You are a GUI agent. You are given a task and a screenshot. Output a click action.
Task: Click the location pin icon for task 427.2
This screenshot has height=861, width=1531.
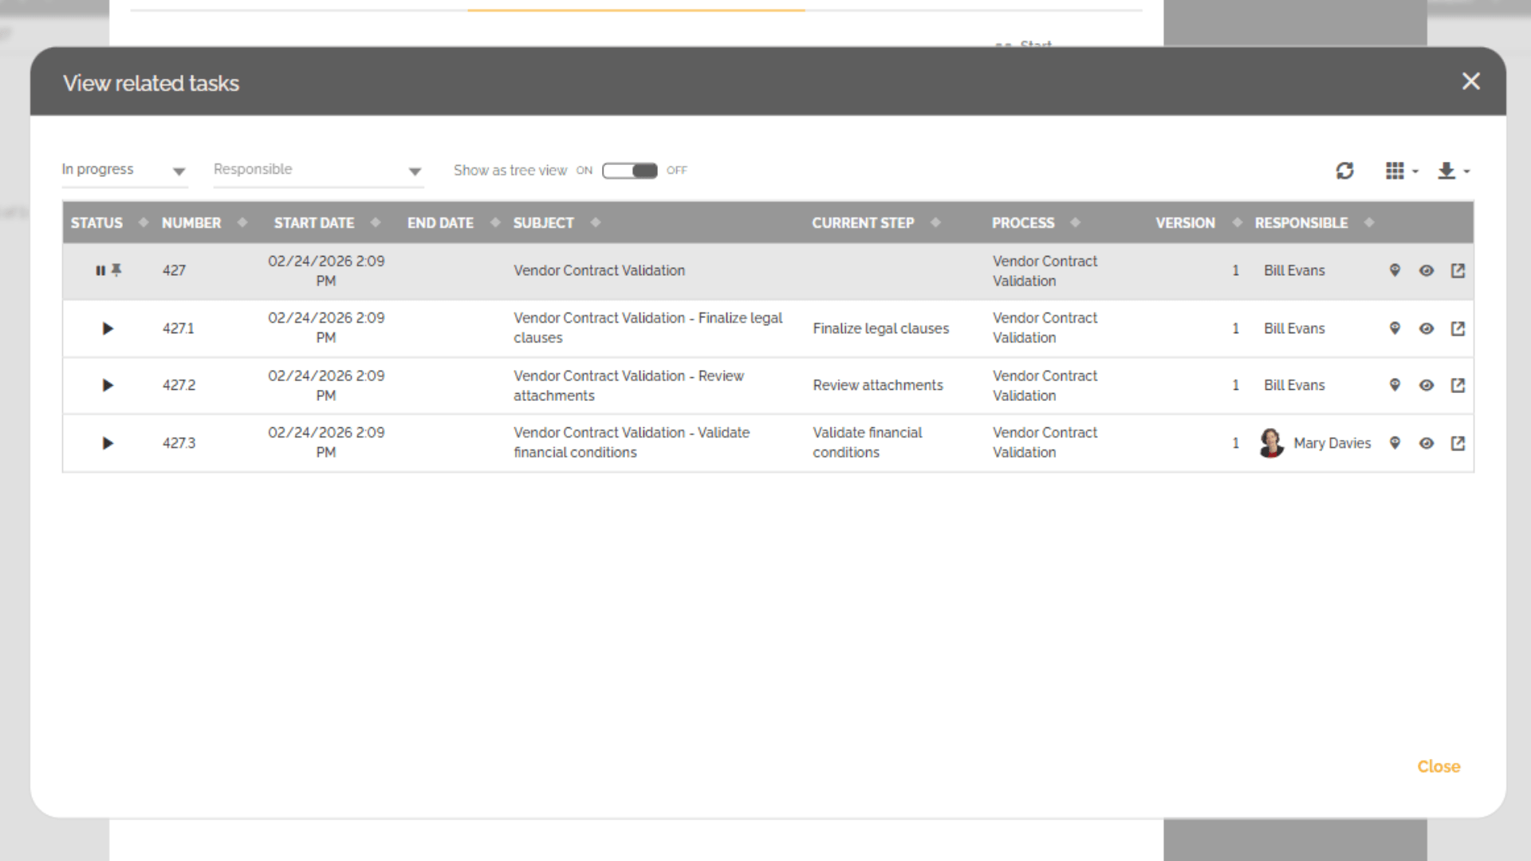[1395, 385]
